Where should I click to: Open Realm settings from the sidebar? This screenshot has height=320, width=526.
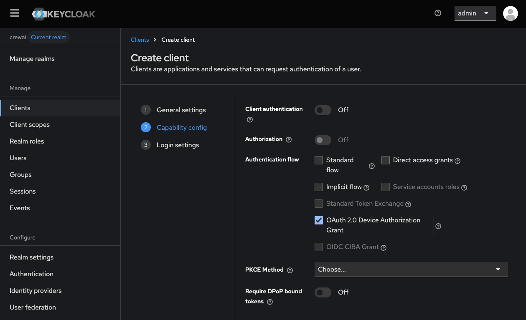point(31,257)
